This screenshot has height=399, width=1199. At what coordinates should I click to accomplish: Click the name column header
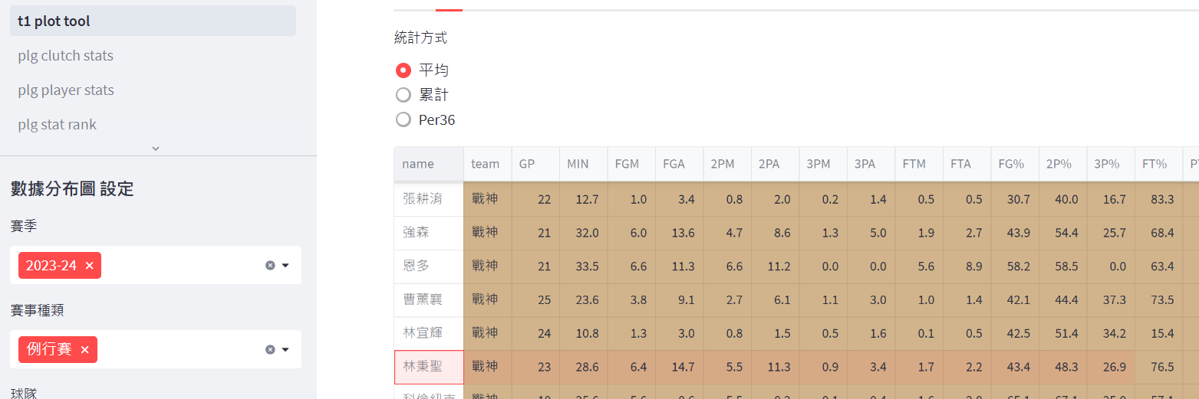pos(418,164)
